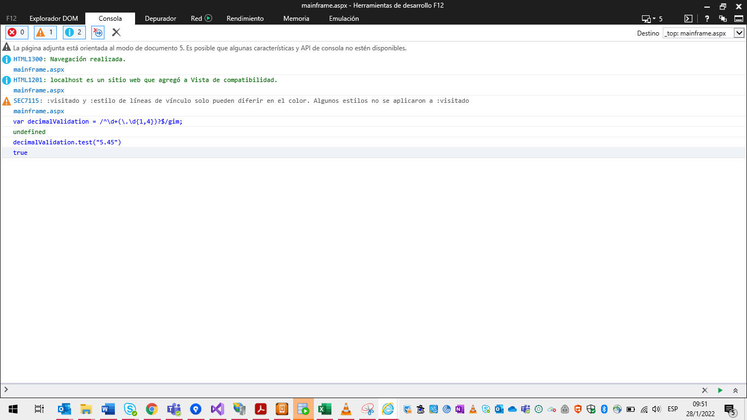Open mainframe.aspx link under HTML1300 message
This screenshot has height=420, width=747.
pyautogui.click(x=39, y=69)
